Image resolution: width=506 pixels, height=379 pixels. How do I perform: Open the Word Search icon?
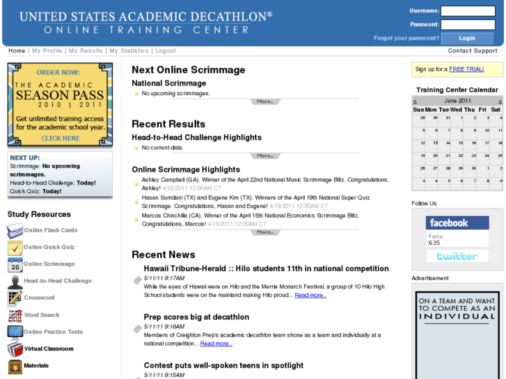15,315
